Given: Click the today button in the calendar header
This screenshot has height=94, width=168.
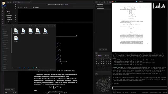Looking at the screenshot, I should pos(108,56).
